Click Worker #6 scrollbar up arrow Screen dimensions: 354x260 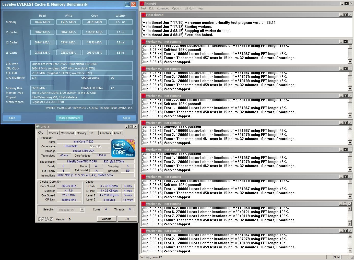[x=350, y=182]
